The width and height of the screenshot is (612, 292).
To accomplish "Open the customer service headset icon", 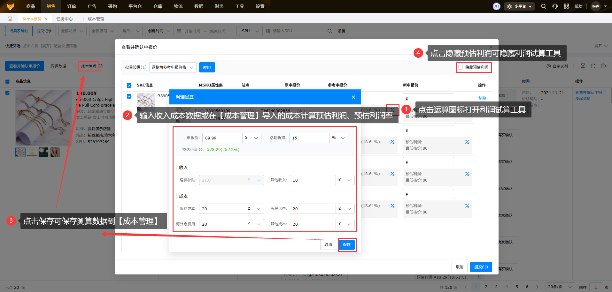I will coord(555,6).
